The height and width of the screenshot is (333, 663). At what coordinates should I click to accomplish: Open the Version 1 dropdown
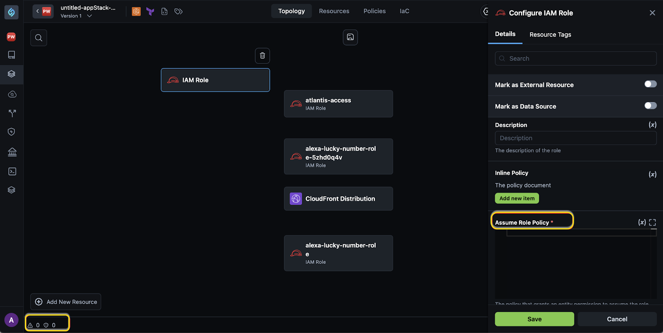coord(76,16)
